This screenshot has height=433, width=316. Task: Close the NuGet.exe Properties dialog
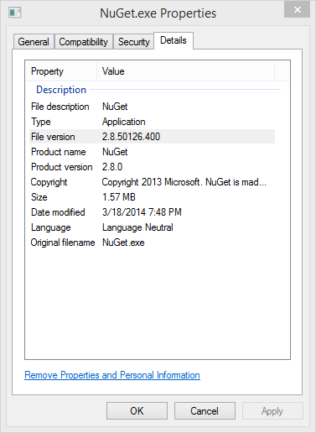298,9
